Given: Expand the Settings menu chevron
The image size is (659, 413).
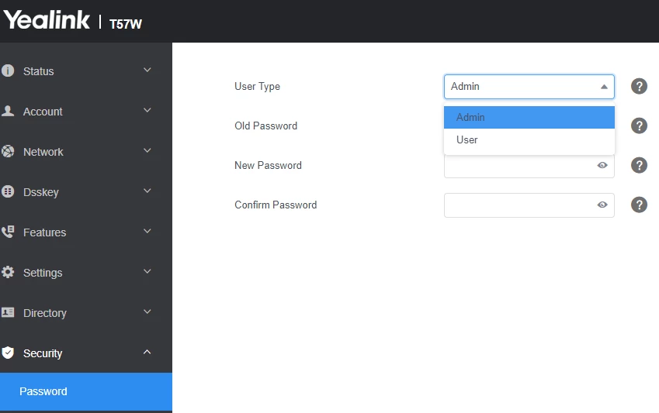Looking at the screenshot, I should coord(147,271).
